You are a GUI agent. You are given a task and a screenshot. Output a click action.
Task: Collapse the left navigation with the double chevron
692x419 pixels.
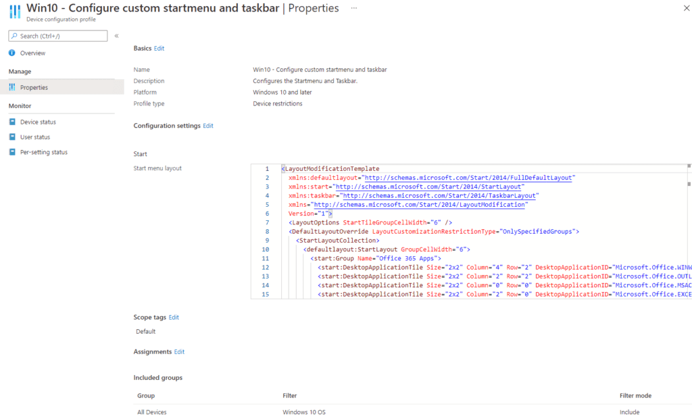coord(116,36)
